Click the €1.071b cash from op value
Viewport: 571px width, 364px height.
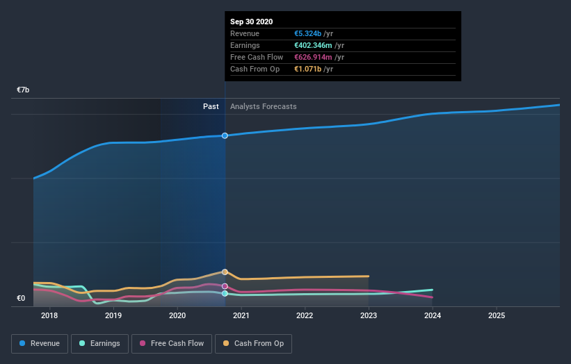click(307, 69)
